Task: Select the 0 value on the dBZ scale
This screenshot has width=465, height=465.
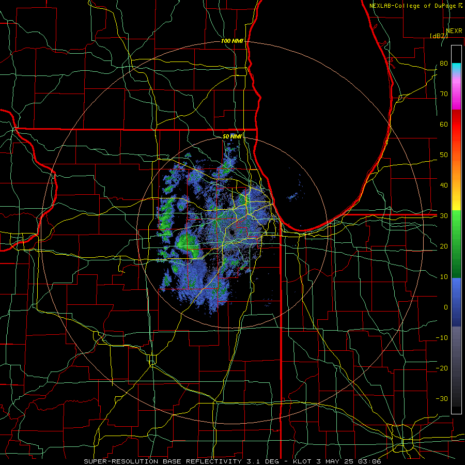Action: (446, 307)
